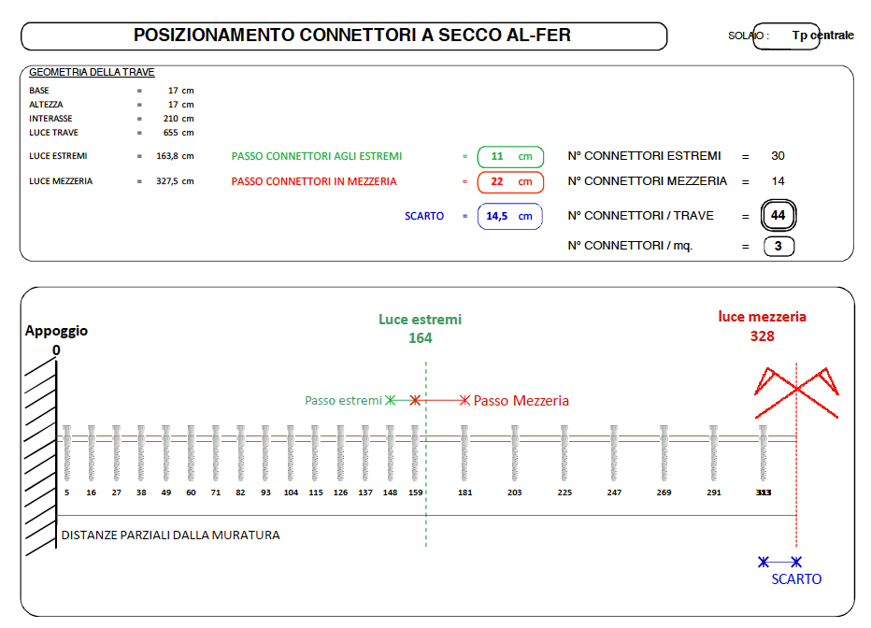Click the blue scarto dimension marker
The image size is (871, 628).
coord(780,562)
